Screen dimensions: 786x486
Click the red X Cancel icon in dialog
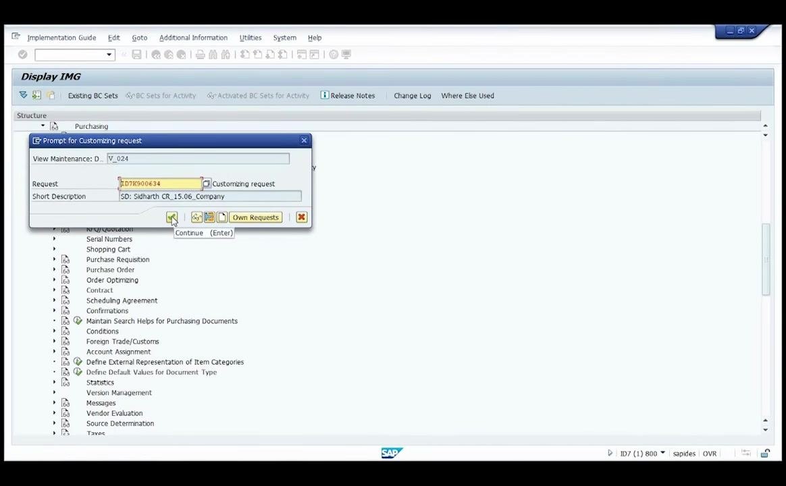click(x=301, y=217)
